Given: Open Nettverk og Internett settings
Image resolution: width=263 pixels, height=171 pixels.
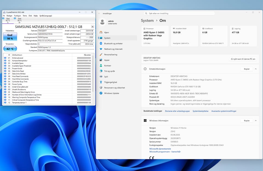Looking at the screenshot, I should pos(118,49).
